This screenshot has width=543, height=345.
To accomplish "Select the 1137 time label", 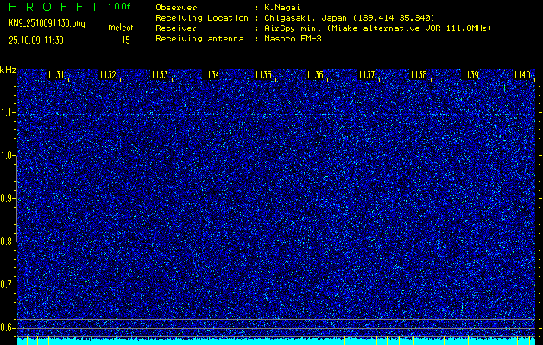I will (x=367, y=75).
